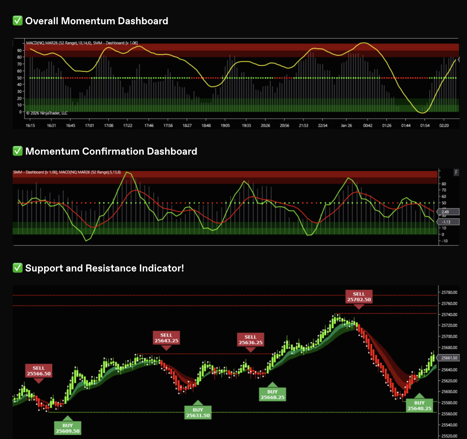Click the 18:48 time axis label
This screenshot has height=439, width=467.
point(206,125)
